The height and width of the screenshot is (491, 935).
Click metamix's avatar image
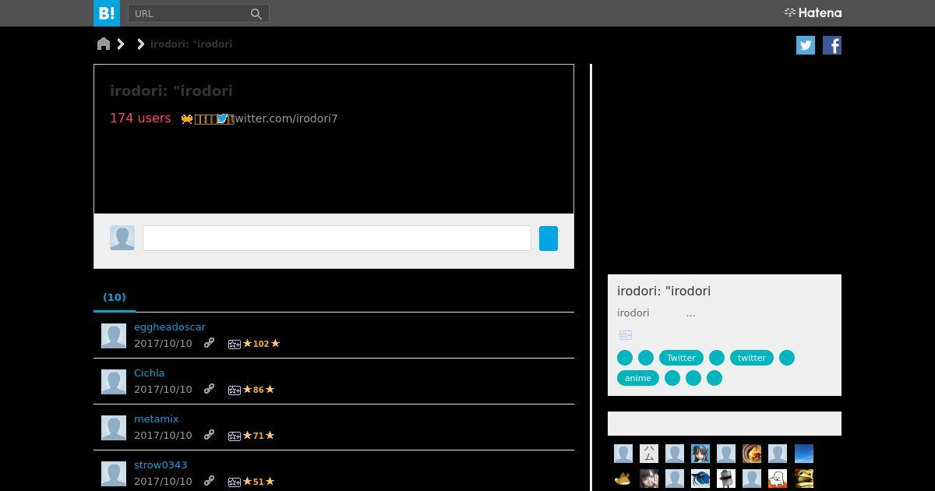pyautogui.click(x=114, y=428)
